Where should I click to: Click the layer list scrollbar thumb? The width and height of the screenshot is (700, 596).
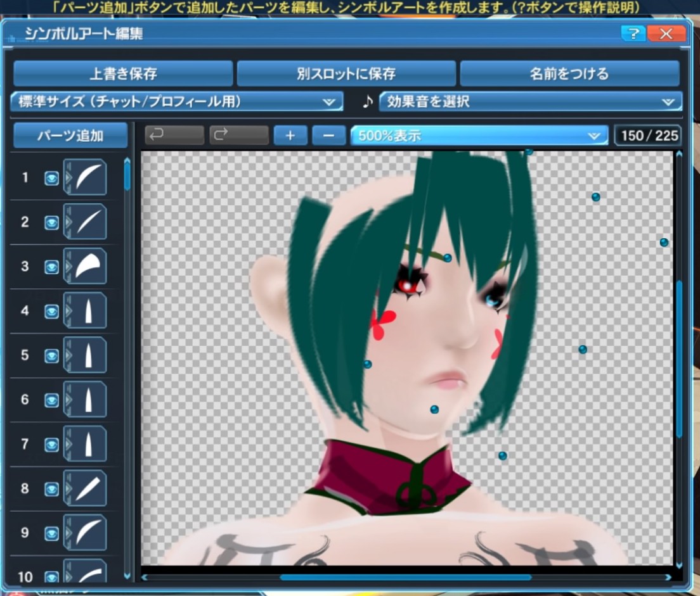[x=127, y=177]
